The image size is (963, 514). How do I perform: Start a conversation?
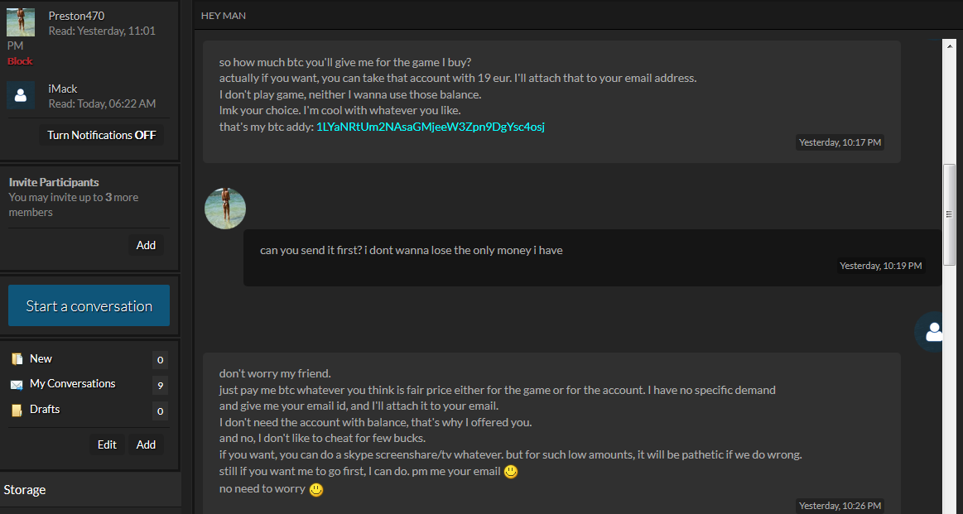tap(89, 305)
